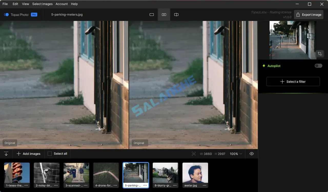Click the Pro badge next to Topaz Photo
This screenshot has height=192, width=328.
[34, 15]
